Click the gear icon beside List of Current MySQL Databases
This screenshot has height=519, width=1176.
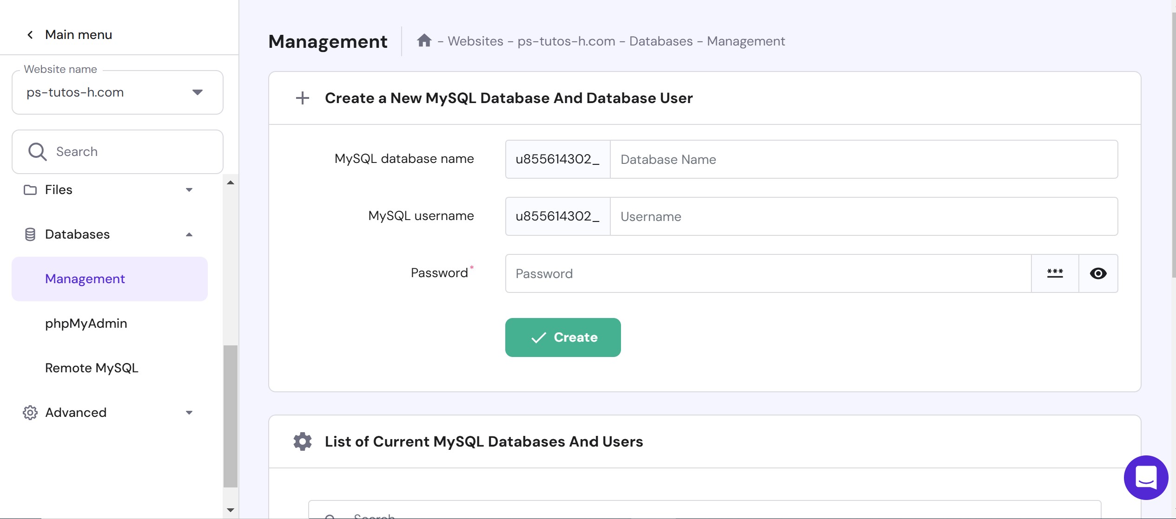pos(303,441)
